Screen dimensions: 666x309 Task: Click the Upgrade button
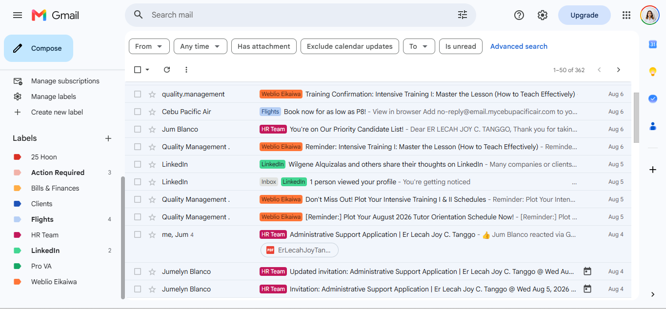pyautogui.click(x=585, y=15)
